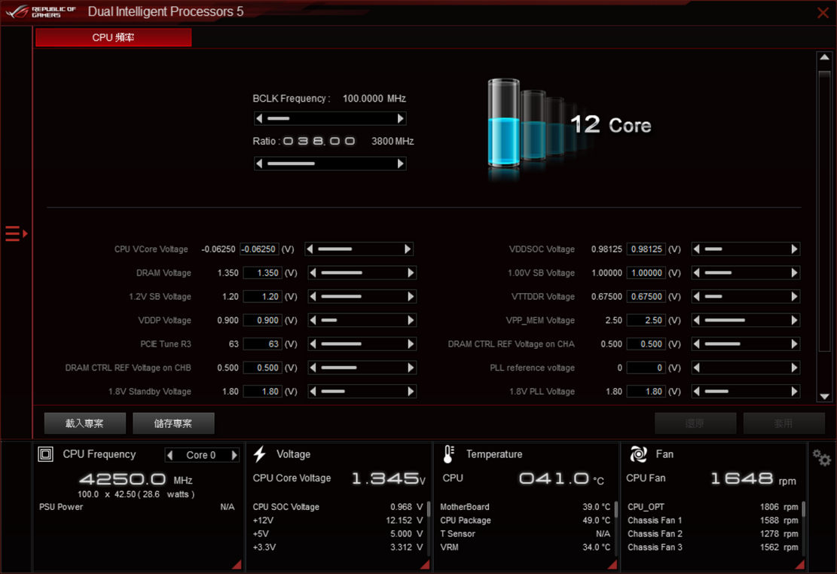Increase VDDSOC Voltage with right arrow
The width and height of the screenshot is (837, 574).
pyautogui.click(x=794, y=249)
